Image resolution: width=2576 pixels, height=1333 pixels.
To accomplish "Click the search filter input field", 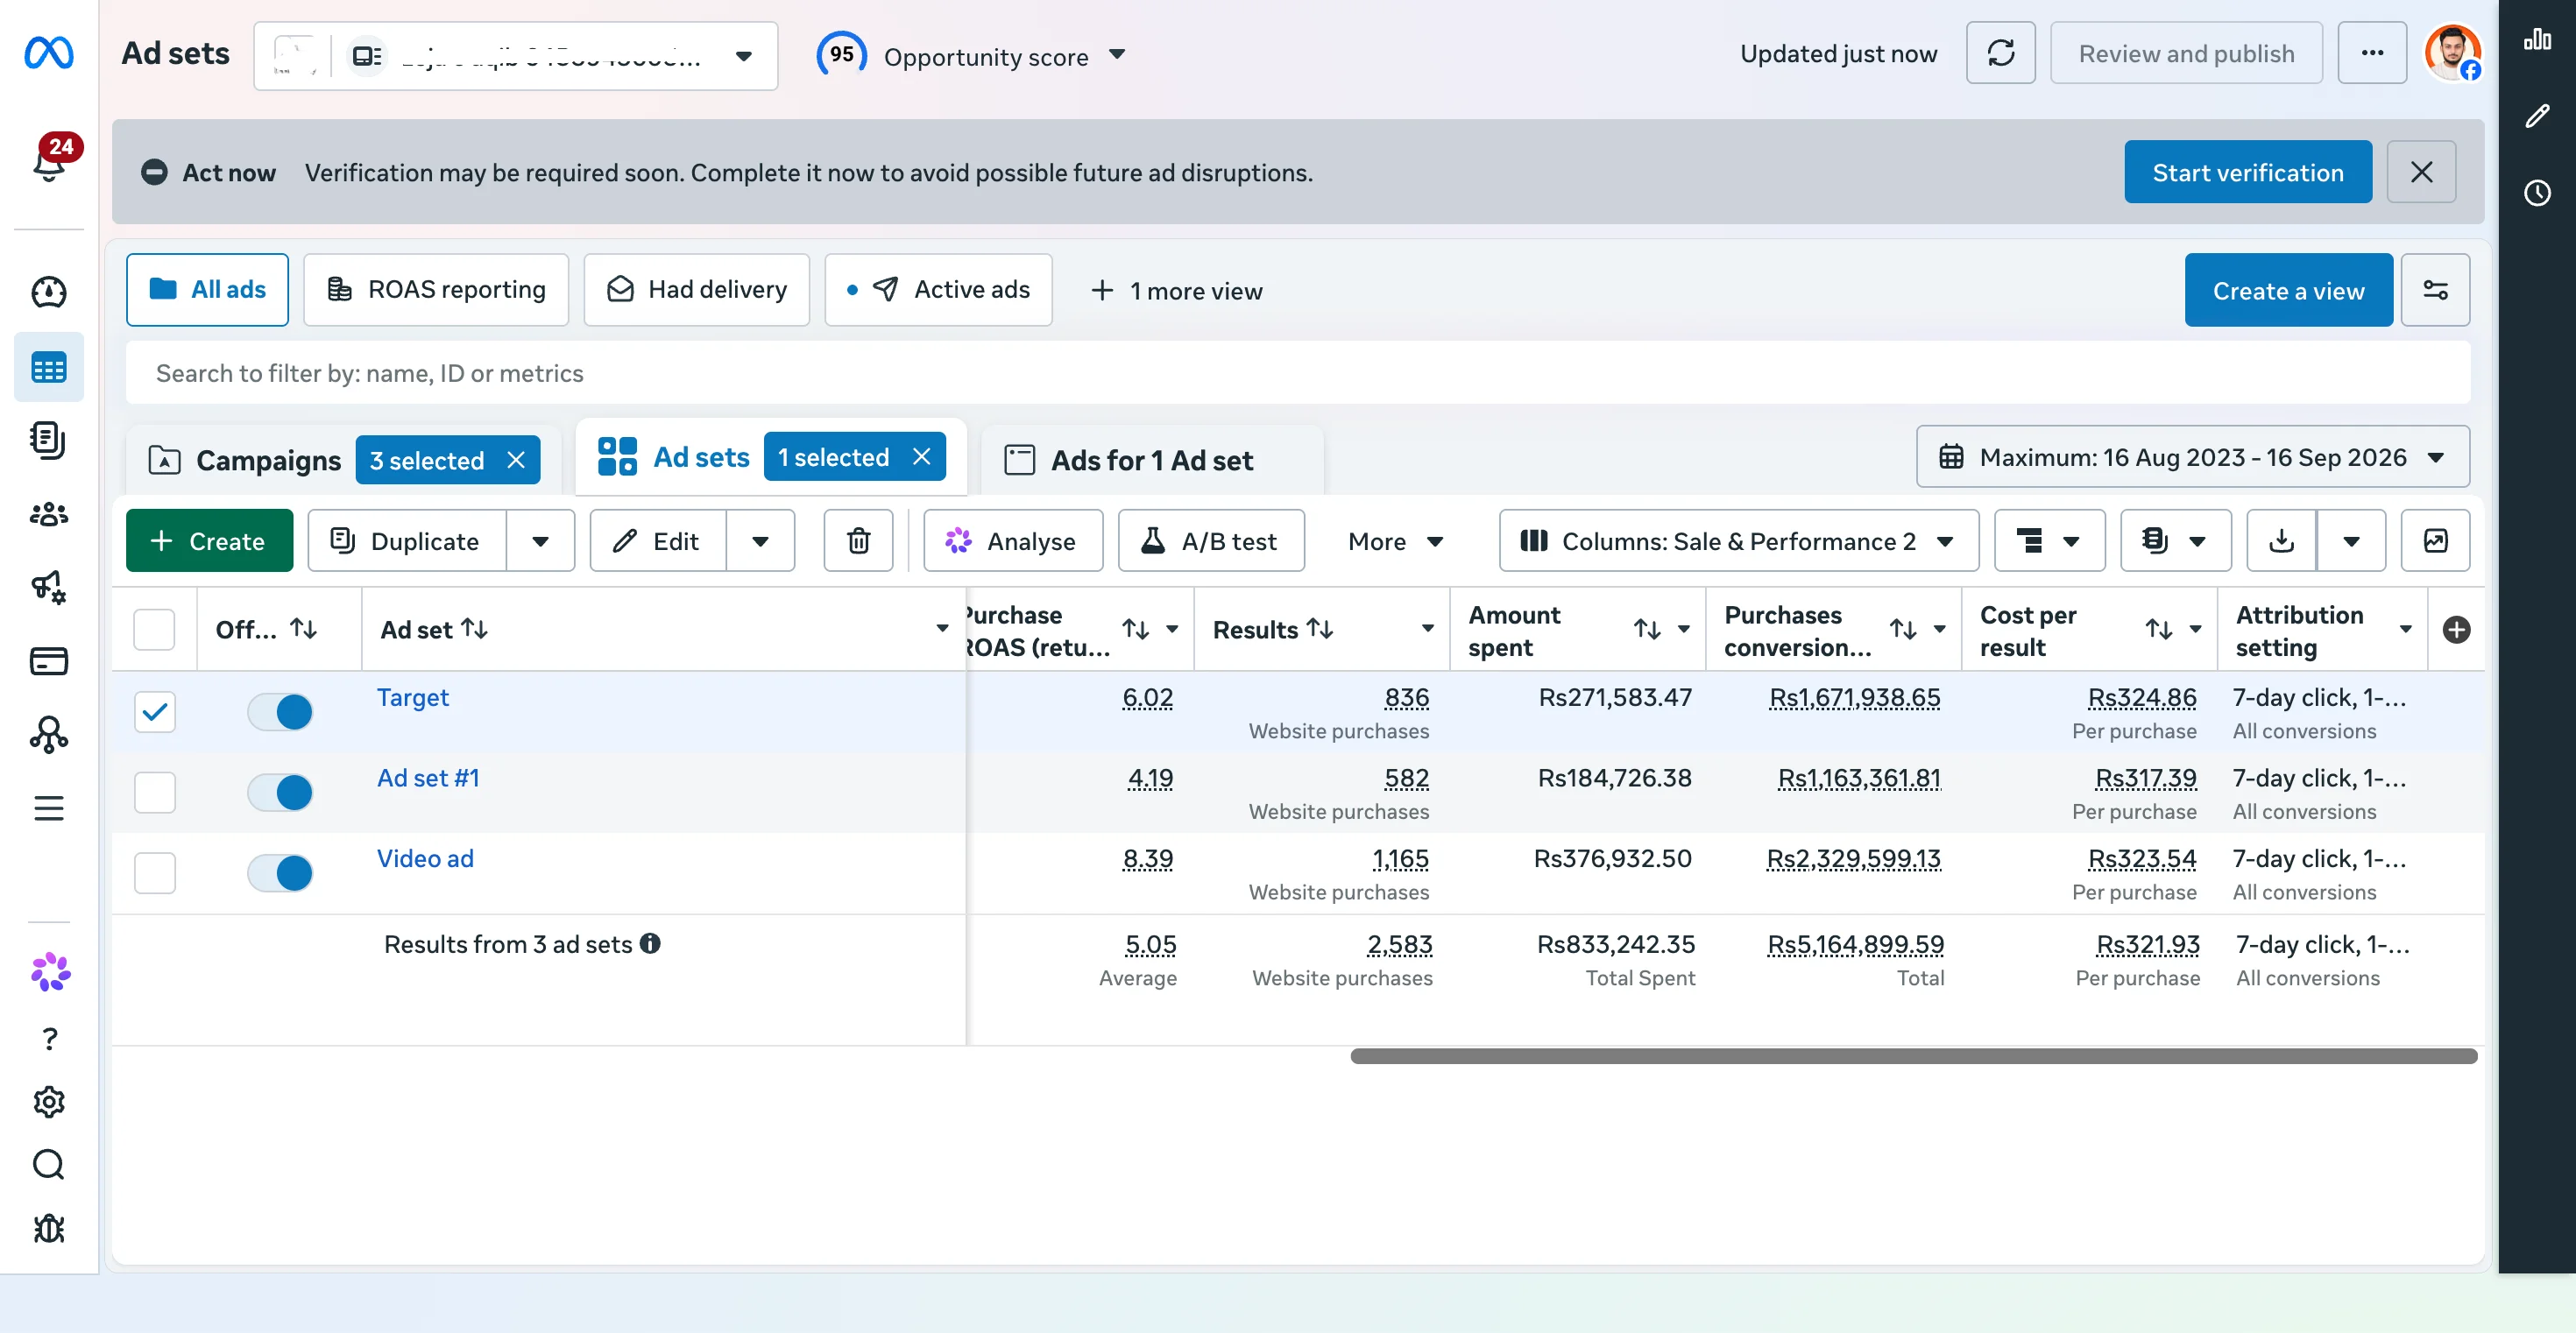I will (1298, 373).
